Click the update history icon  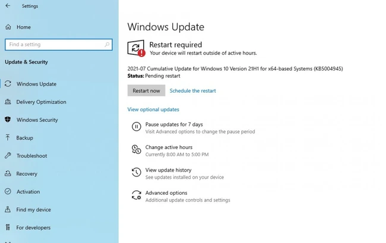[x=136, y=173]
